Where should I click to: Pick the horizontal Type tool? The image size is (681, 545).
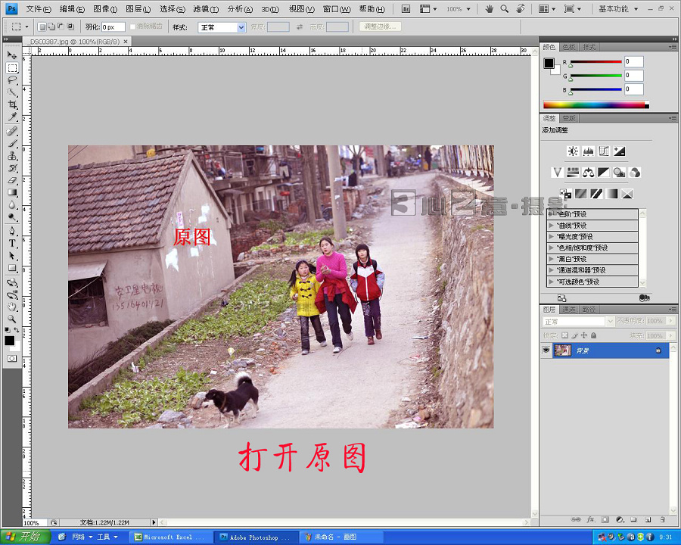tap(12, 243)
